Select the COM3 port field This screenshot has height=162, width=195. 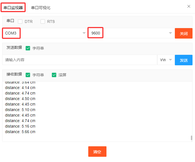44,33
